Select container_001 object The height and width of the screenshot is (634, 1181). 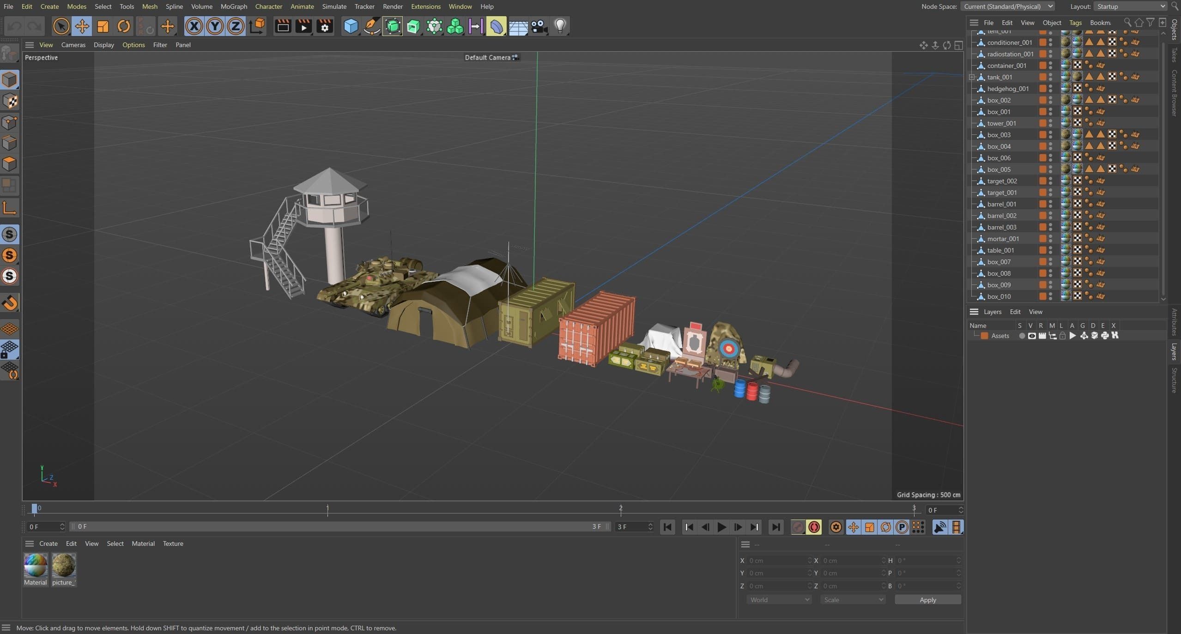[x=1006, y=66]
